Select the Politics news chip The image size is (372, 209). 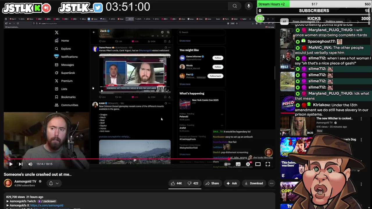point(334,22)
